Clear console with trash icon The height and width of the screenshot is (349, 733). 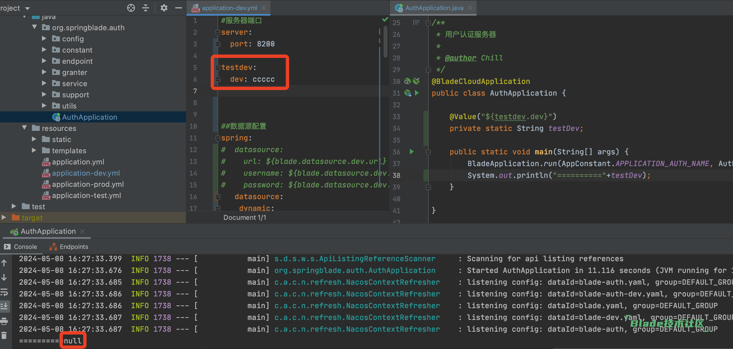tap(4, 335)
